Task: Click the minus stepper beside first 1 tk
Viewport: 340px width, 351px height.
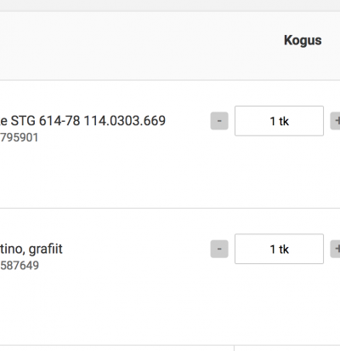Action: tap(219, 121)
